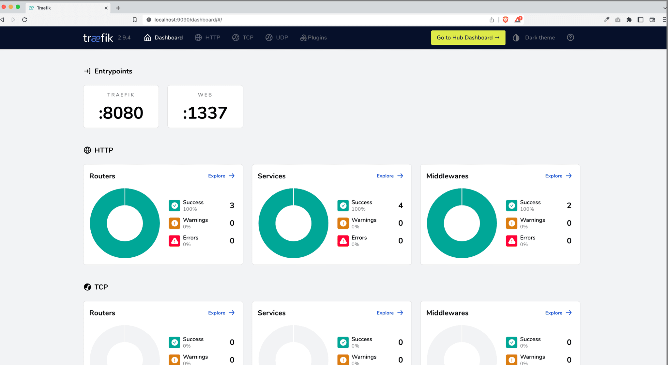Toggle Dark theme

click(x=534, y=38)
